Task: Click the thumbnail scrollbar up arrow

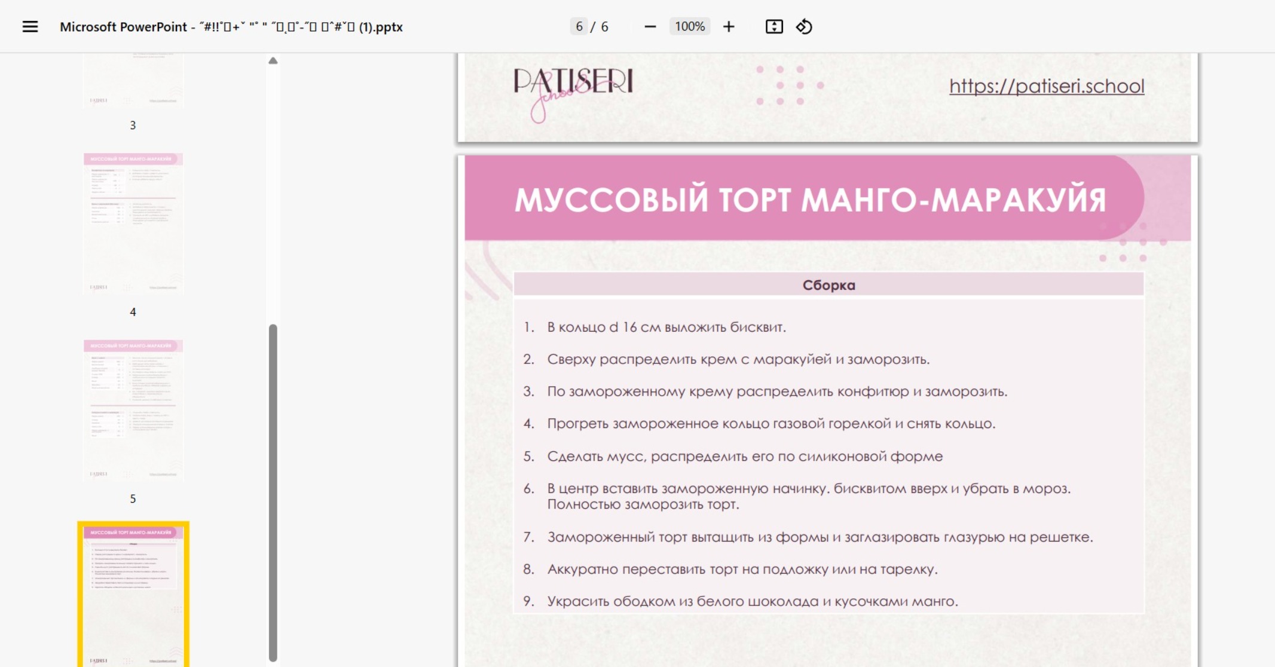Action: point(273,60)
